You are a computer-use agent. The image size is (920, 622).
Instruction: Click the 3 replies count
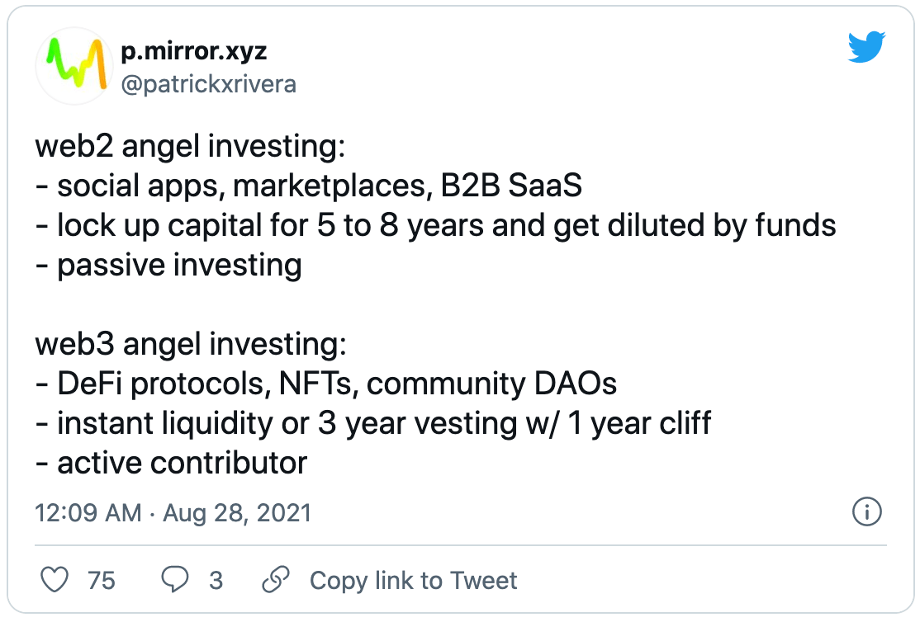click(x=216, y=580)
